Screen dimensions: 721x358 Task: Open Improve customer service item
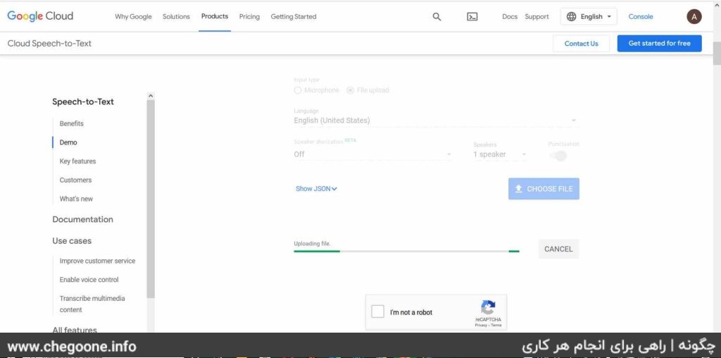click(97, 261)
